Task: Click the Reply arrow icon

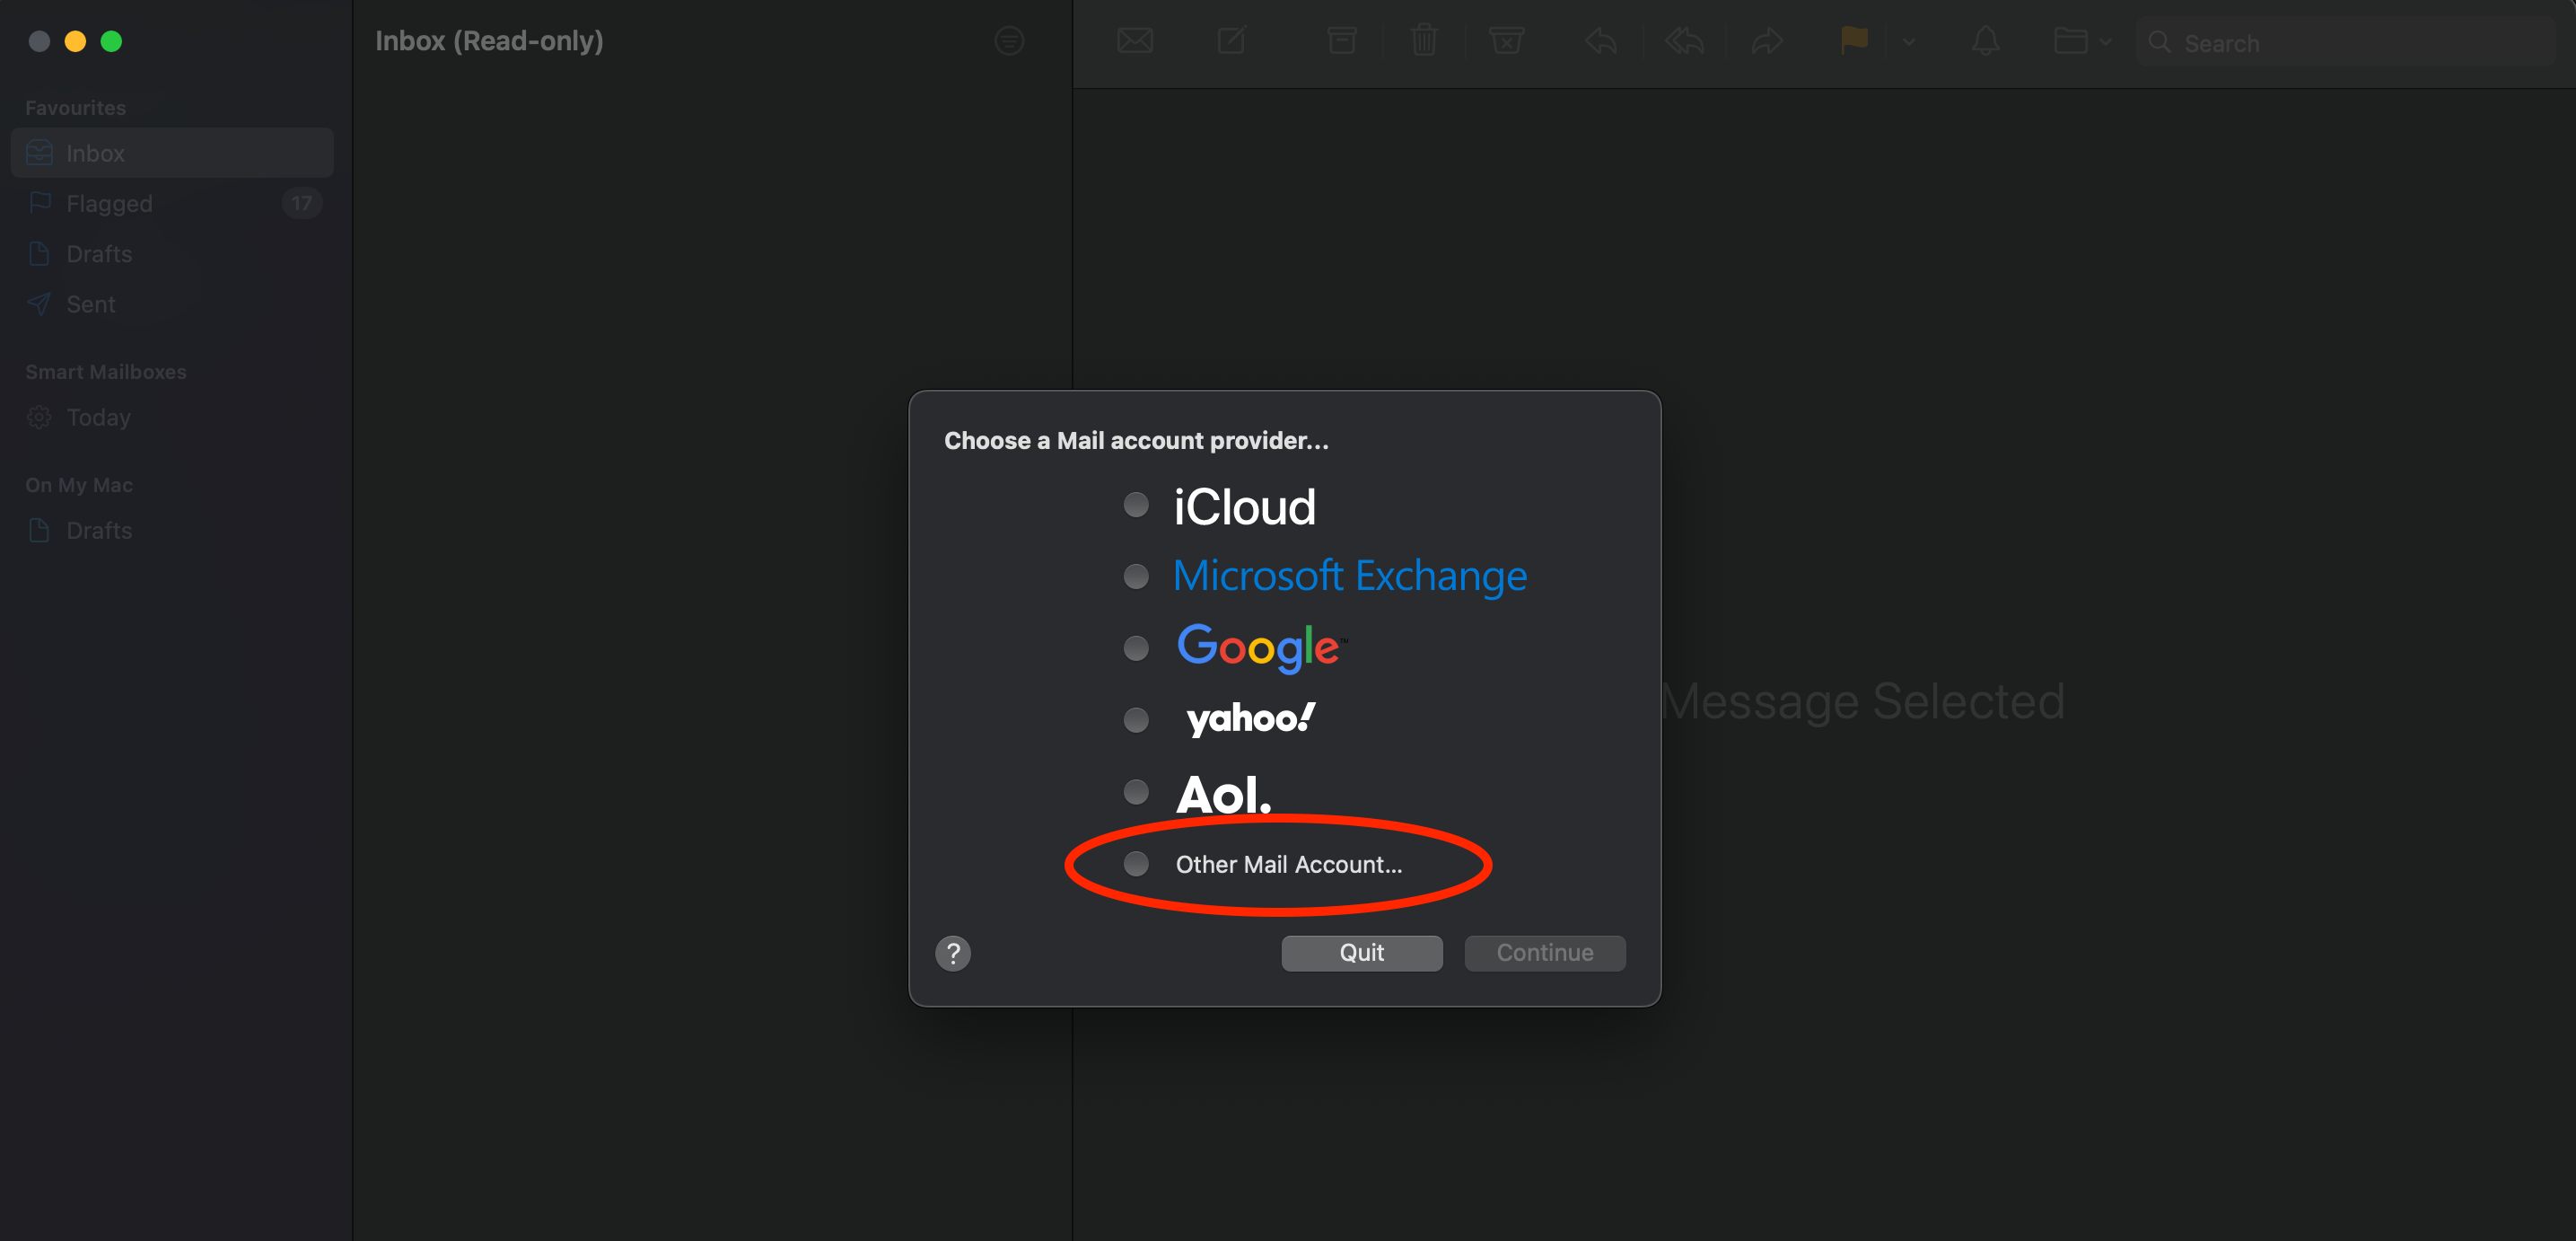Action: point(1601,41)
